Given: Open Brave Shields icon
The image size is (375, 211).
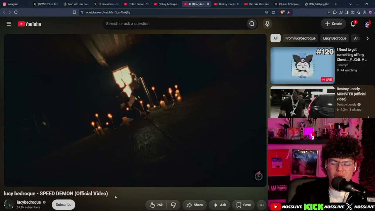Looking at the screenshot, I should [282, 12].
